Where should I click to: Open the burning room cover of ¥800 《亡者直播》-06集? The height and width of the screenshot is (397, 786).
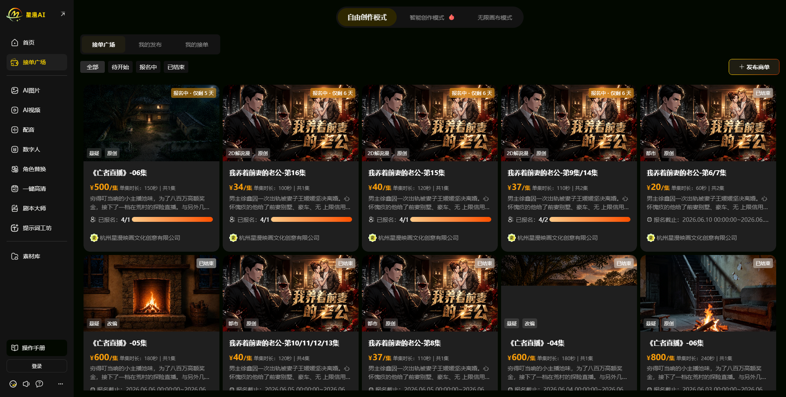click(708, 293)
